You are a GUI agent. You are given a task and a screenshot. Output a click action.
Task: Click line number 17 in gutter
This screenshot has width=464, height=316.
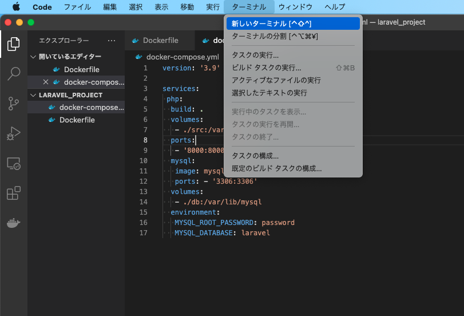pyautogui.click(x=143, y=233)
